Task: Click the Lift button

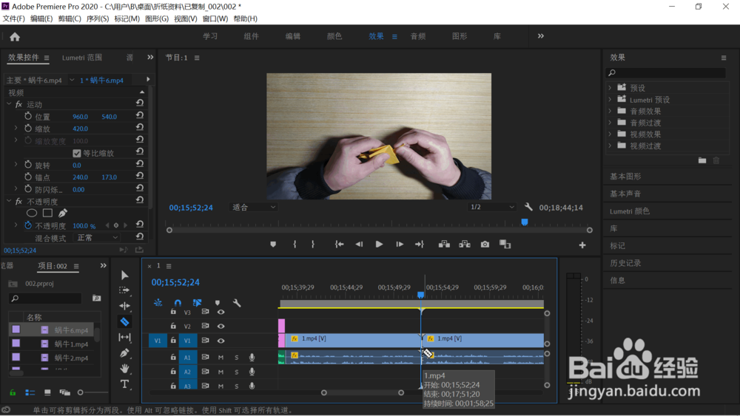Action: point(444,245)
